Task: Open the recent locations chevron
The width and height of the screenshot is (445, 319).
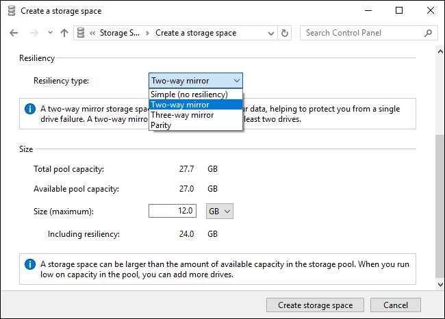Action: [x=49, y=33]
